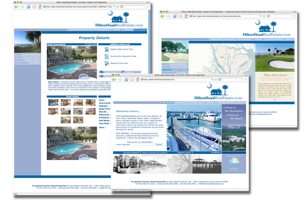Click forward arrow in Community Videos window
The image size is (306, 200).
click(x=169, y=16)
